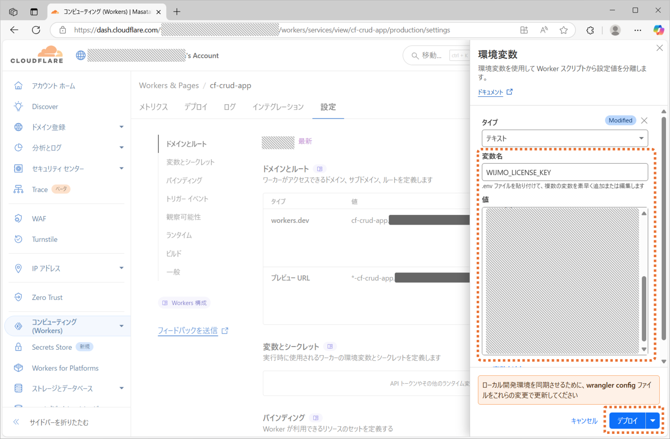Select 一般 in settings nav

click(x=173, y=272)
